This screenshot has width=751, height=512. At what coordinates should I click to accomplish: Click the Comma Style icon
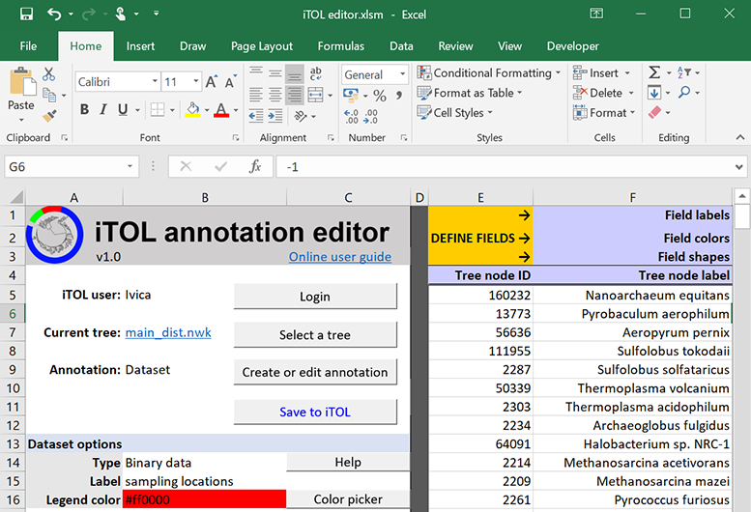(398, 96)
